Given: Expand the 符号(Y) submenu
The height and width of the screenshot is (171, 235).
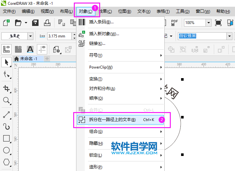Looking at the screenshot, I should click(120, 55).
